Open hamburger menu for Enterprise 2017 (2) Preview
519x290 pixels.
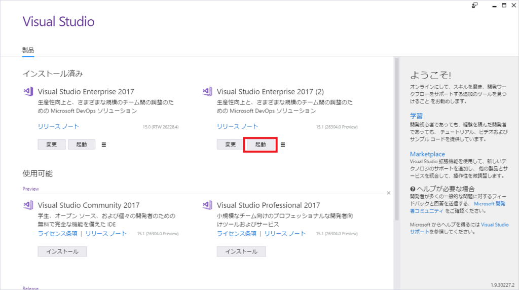283,144
